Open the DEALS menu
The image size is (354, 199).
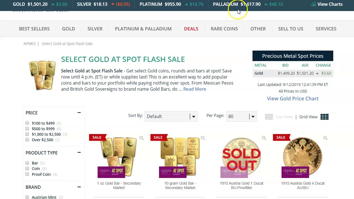191,29
